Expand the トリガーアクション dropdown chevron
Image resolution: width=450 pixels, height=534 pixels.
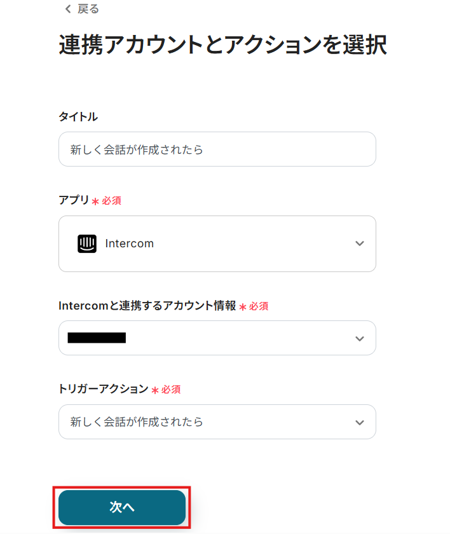pos(360,422)
